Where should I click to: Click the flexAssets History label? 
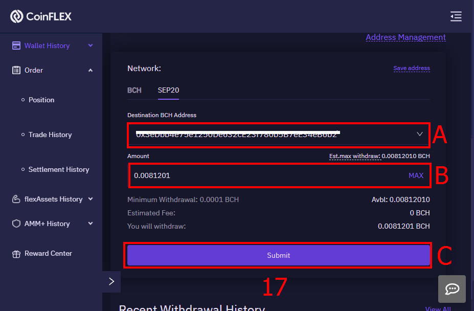[x=54, y=199]
